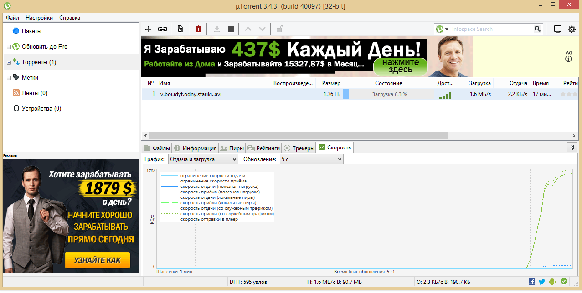This screenshot has height=293, width=582.
Task: Select Ленты (0) in the sidebar
Action: point(34,93)
